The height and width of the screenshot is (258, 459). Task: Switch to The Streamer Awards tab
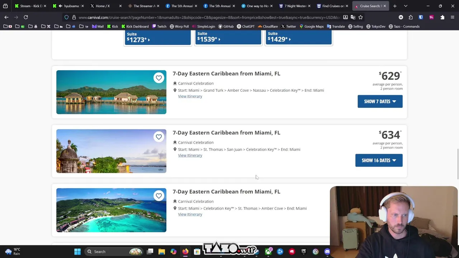[x=143, y=6]
